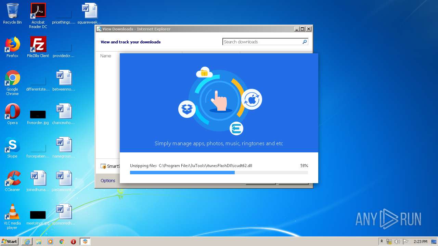Select the FileZilla Client desktop shortcut

[x=38, y=47]
